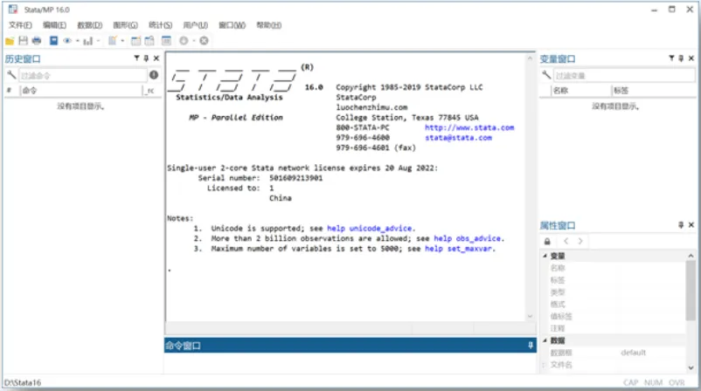Collapse the 数据 section in 属性窗口
Viewport: 701px width, 391px height.
coord(545,340)
